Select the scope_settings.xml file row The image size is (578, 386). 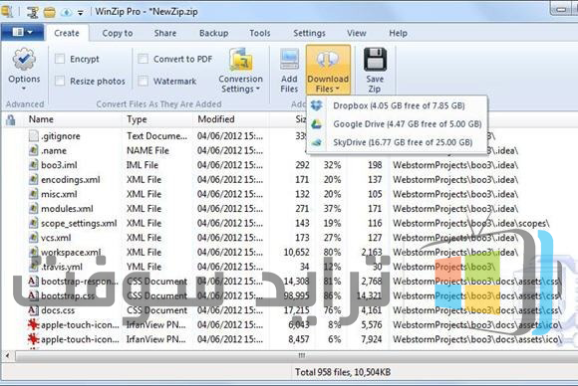coord(289,223)
